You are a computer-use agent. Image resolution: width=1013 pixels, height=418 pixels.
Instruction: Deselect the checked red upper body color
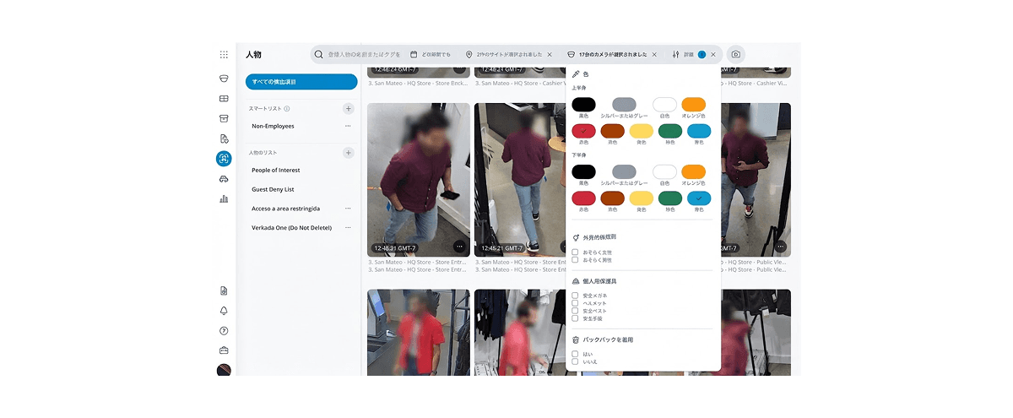(583, 131)
